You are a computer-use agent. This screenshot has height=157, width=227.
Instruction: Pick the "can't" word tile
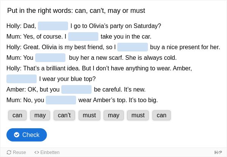click(x=64, y=115)
